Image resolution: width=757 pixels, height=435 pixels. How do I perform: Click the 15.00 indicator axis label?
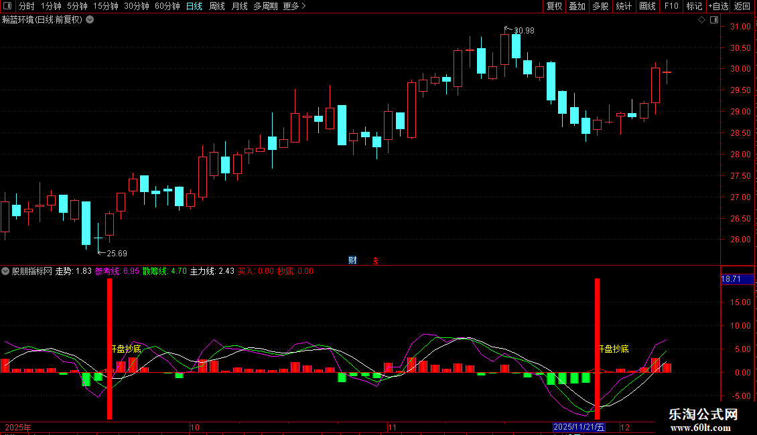[740, 302]
